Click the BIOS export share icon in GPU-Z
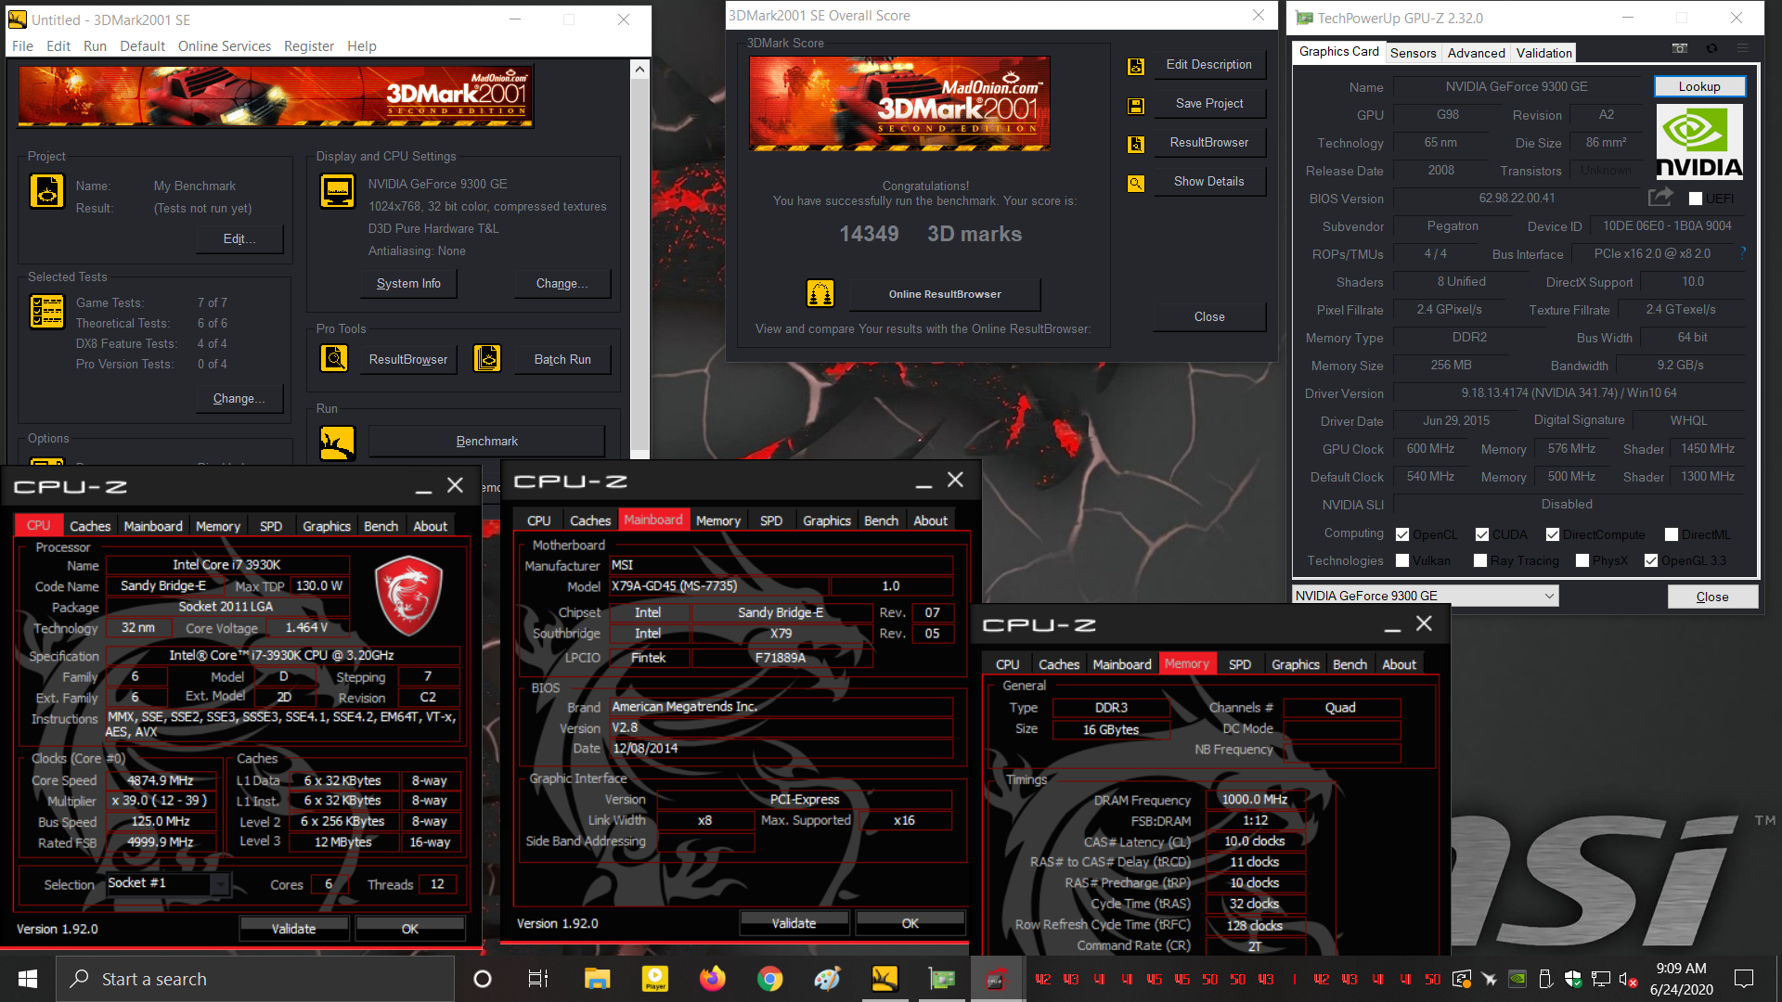The image size is (1782, 1002). 1660,197
